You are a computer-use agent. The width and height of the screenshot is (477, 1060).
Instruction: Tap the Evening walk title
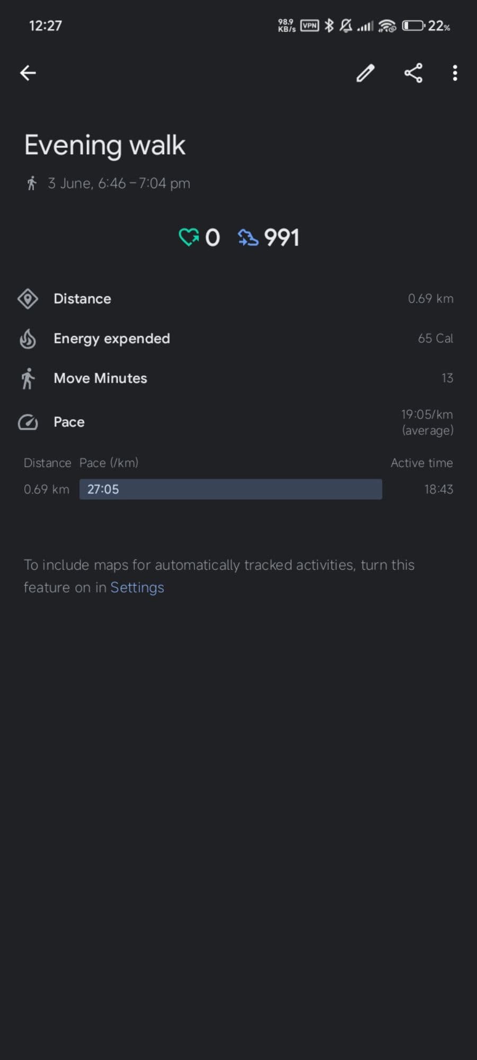tap(105, 145)
